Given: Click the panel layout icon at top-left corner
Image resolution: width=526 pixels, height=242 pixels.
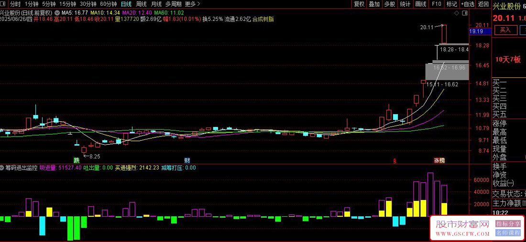Looking at the screenshot, I should 4,4.
